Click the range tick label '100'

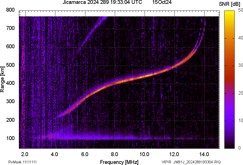10,138
